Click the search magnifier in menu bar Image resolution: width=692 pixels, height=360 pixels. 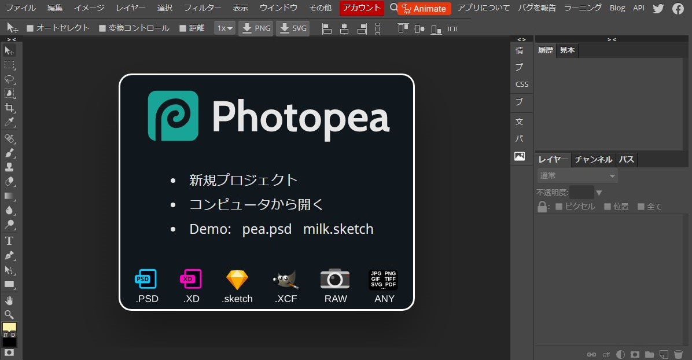(x=393, y=8)
